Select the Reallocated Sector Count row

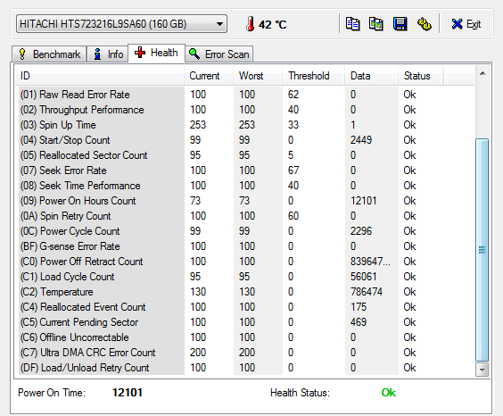point(244,155)
